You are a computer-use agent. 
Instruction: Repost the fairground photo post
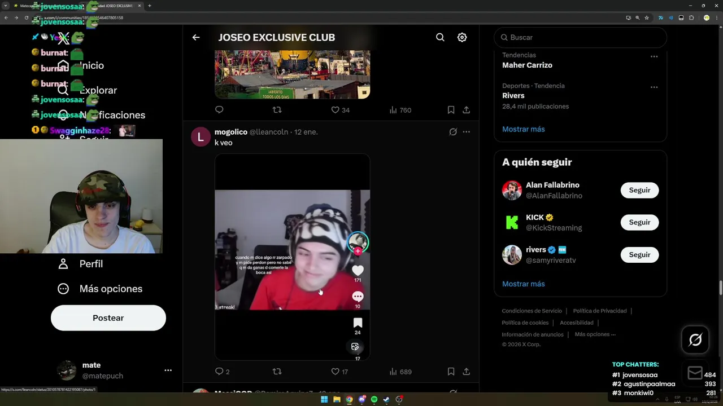point(277,110)
